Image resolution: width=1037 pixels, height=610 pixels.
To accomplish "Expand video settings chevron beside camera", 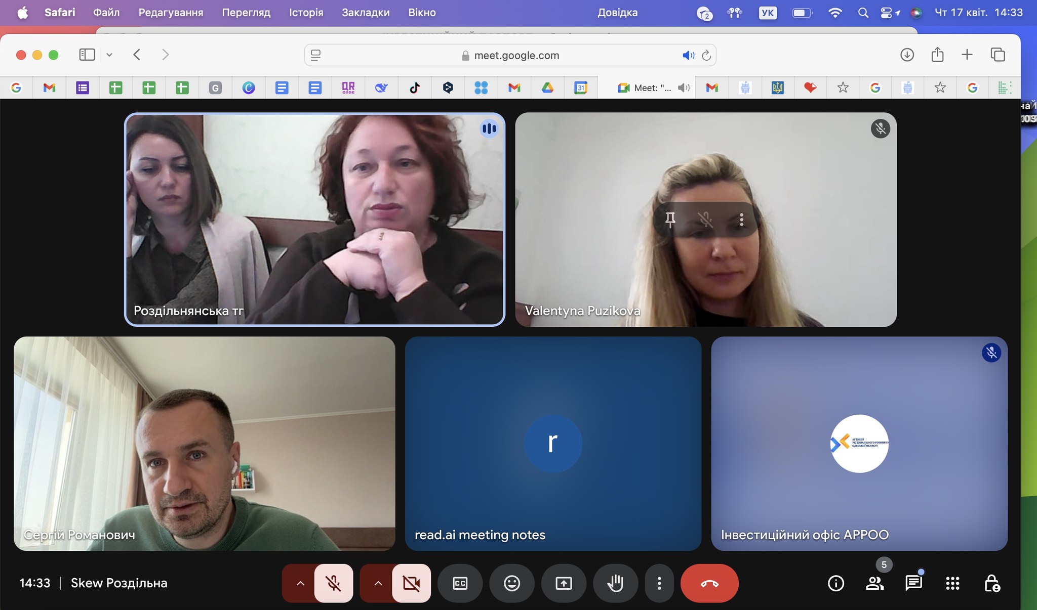I will point(378,583).
